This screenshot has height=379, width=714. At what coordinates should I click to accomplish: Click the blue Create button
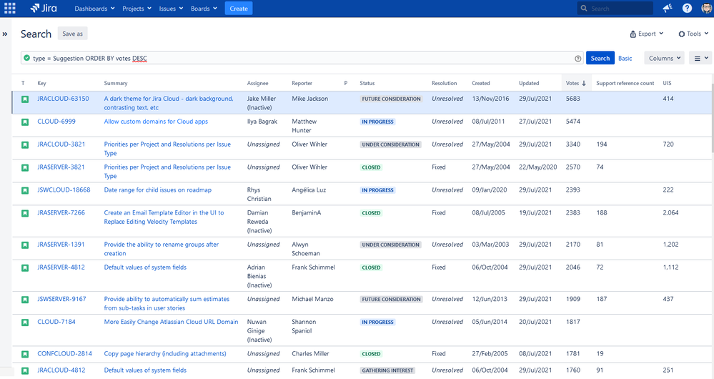239,9
